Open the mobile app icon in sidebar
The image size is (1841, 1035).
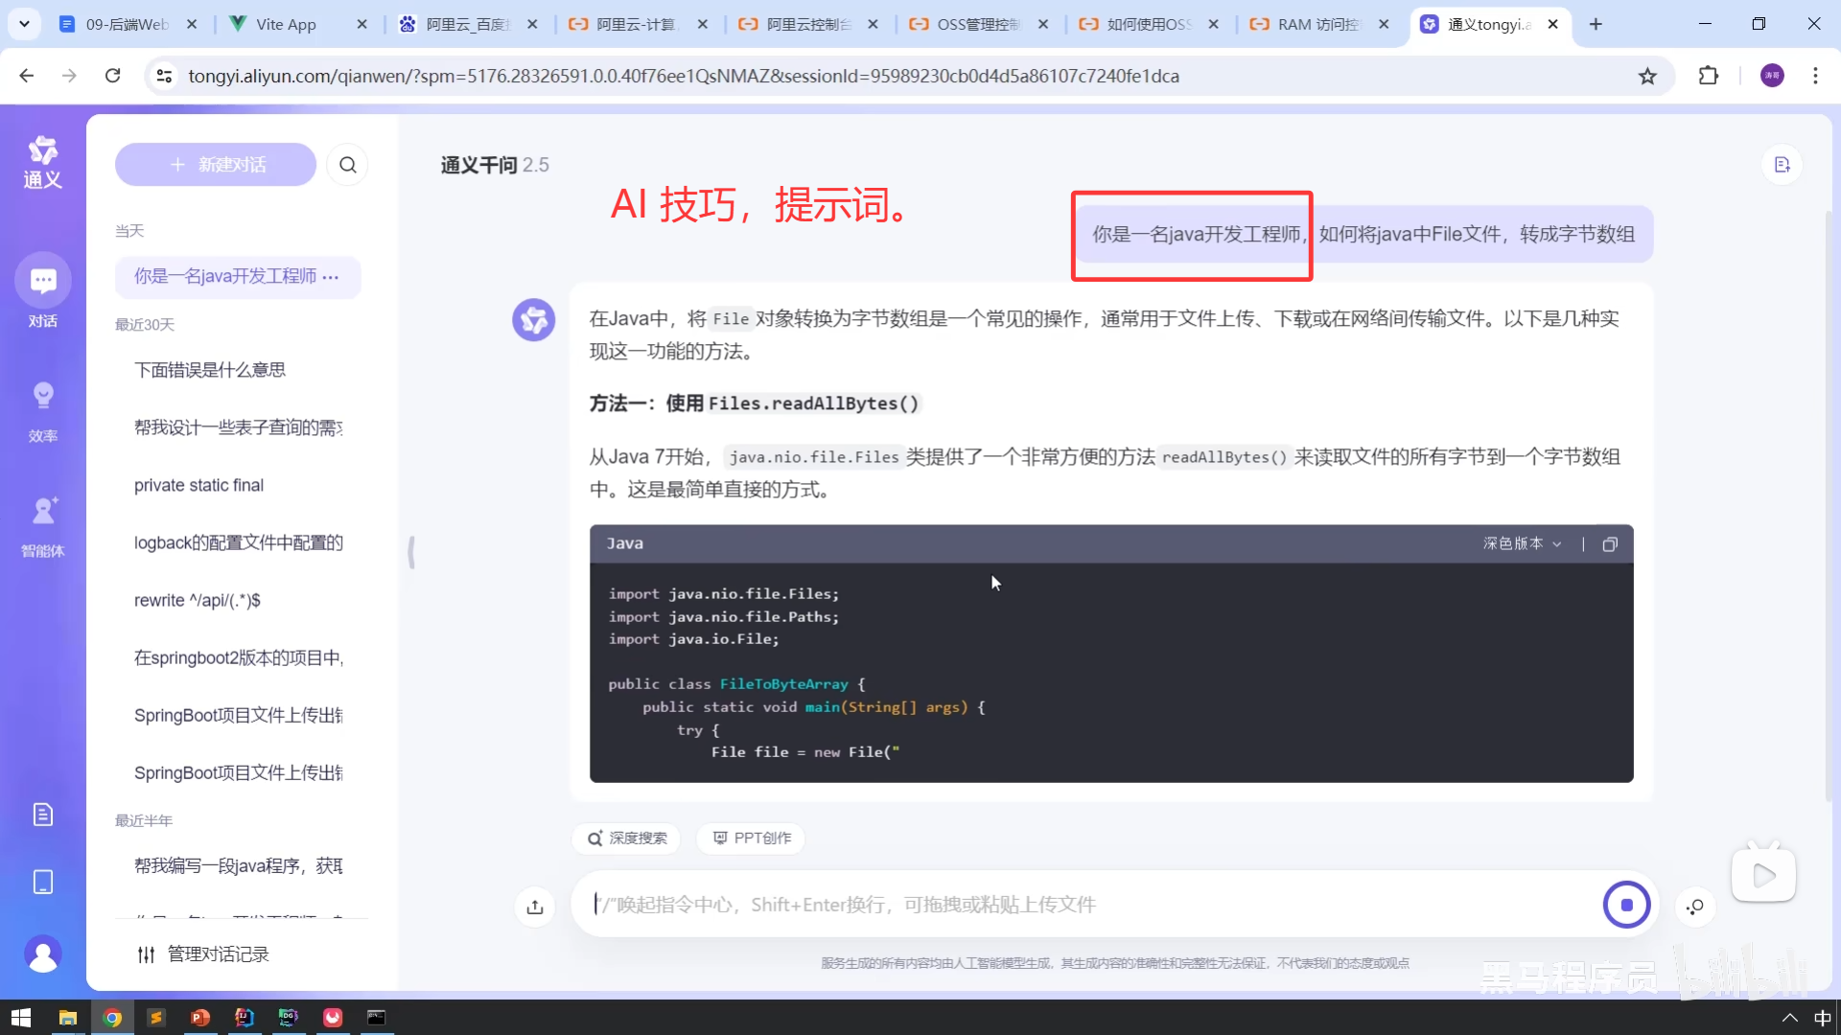click(42, 882)
